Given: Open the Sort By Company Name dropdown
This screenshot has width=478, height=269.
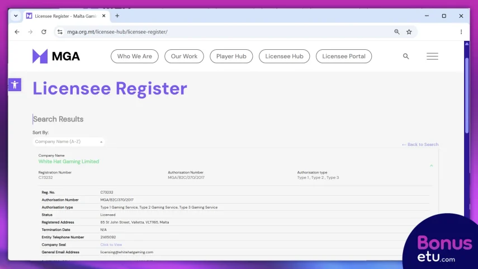Looking at the screenshot, I should [x=69, y=141].
